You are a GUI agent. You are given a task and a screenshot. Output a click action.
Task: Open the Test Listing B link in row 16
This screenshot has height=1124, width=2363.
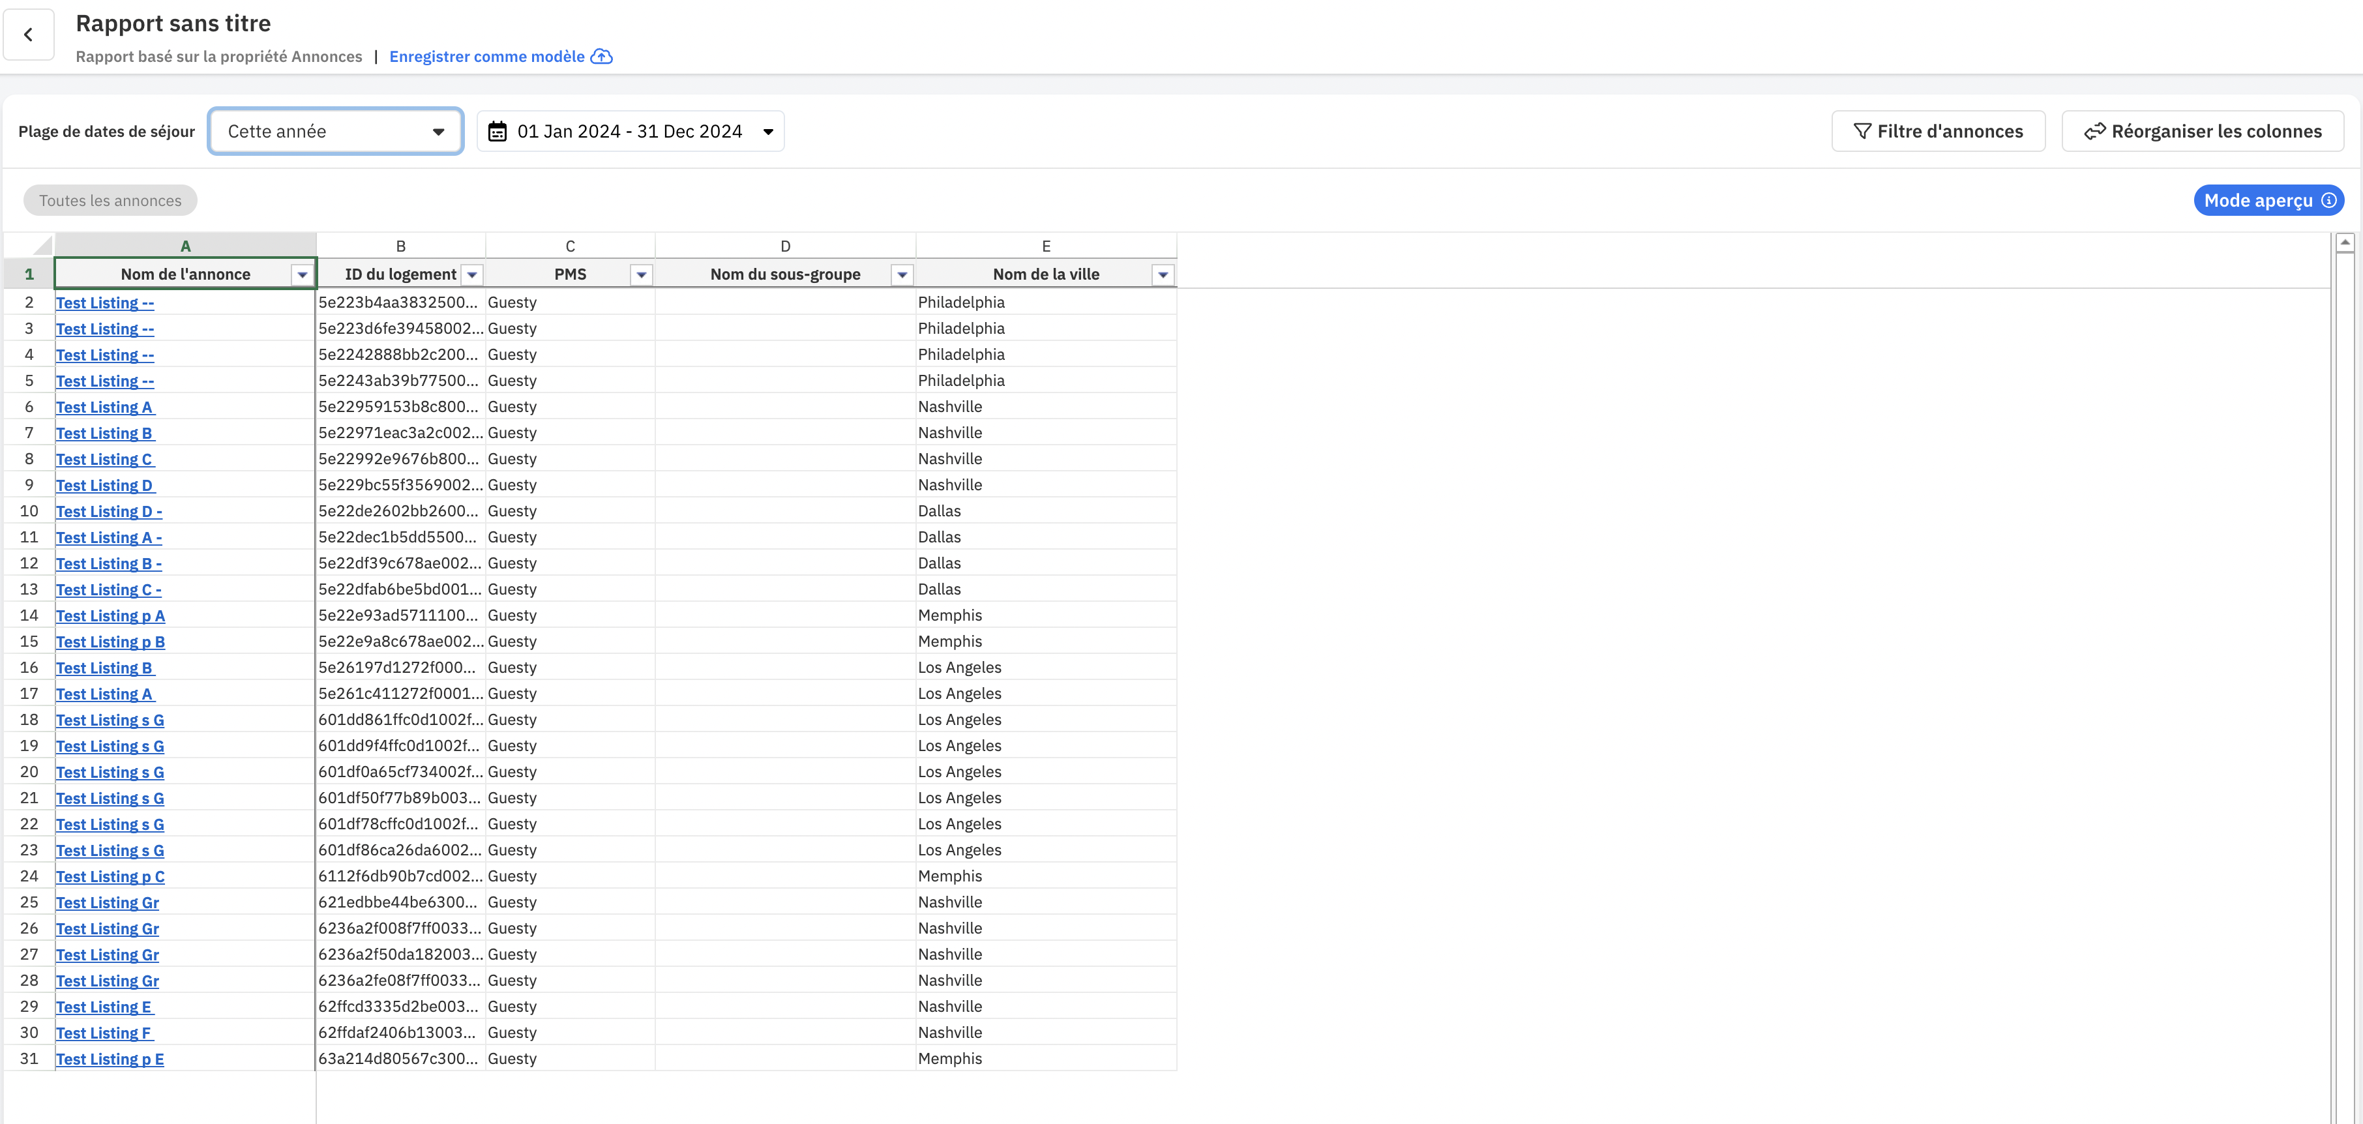pyautogui.click(x=104, y=668)
